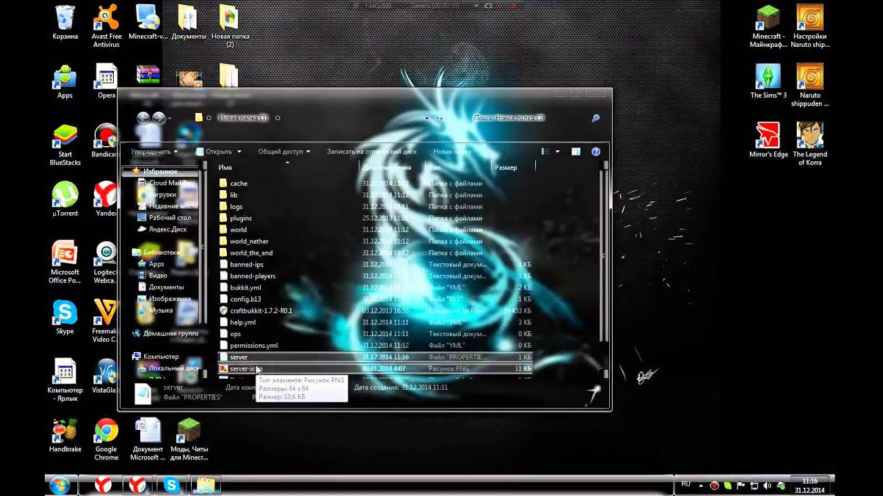
Task: Open the Упорядочить dropdown menu
Action: 154,152
